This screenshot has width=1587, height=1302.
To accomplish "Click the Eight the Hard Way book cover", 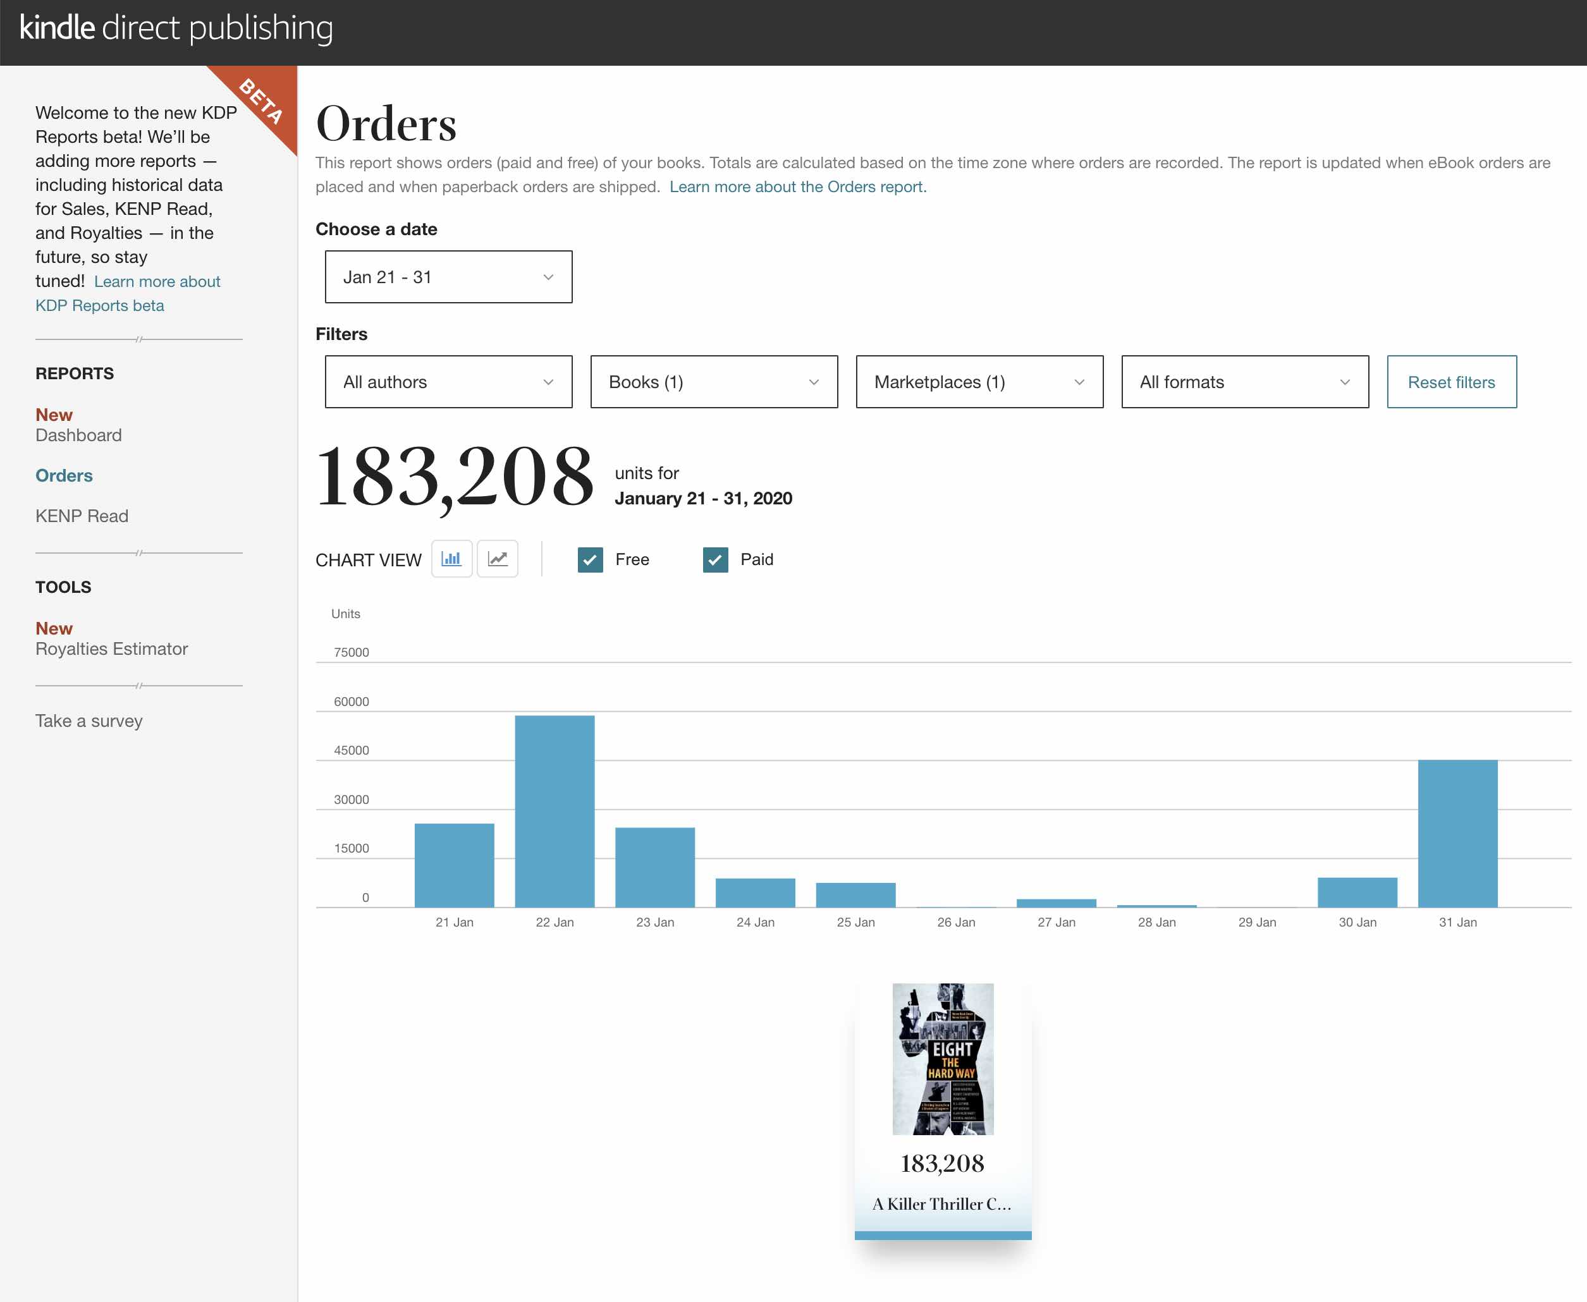I will pos(943,1059).
